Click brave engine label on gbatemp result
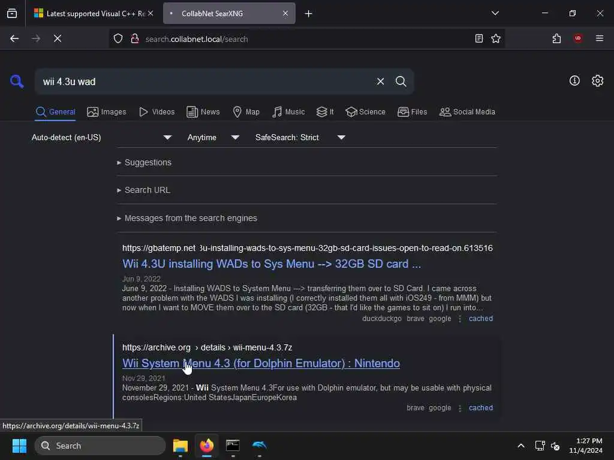The width and height of the screenshot is (614, 460). pos(415,319)
